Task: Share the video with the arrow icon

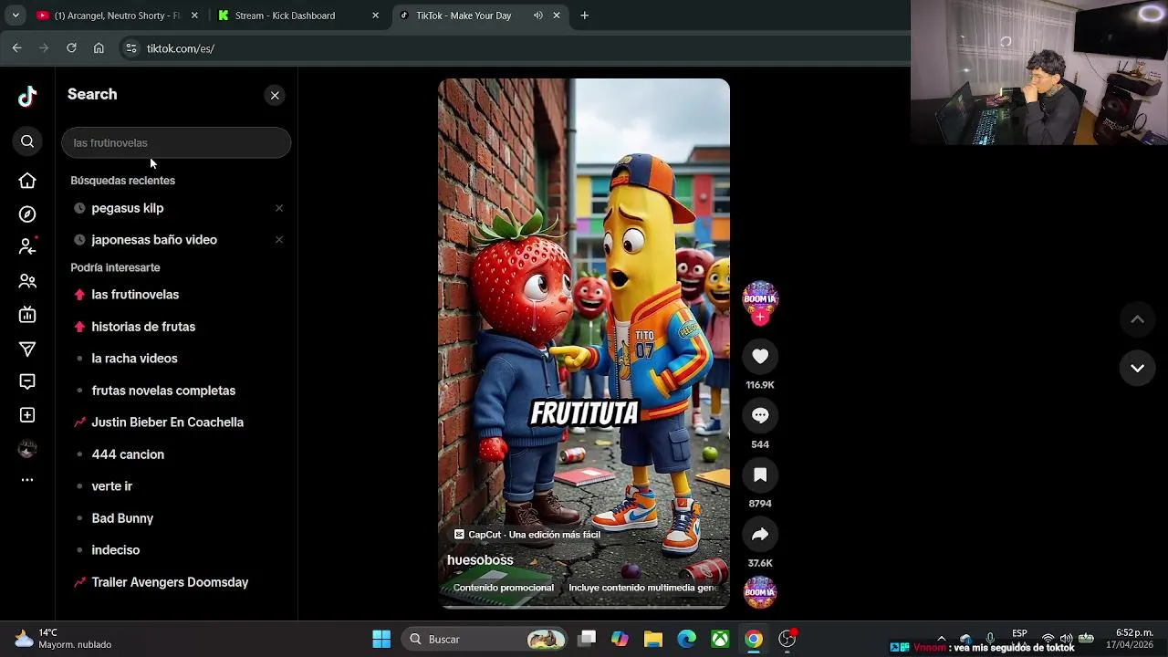Action: click(x=760, y=535)
